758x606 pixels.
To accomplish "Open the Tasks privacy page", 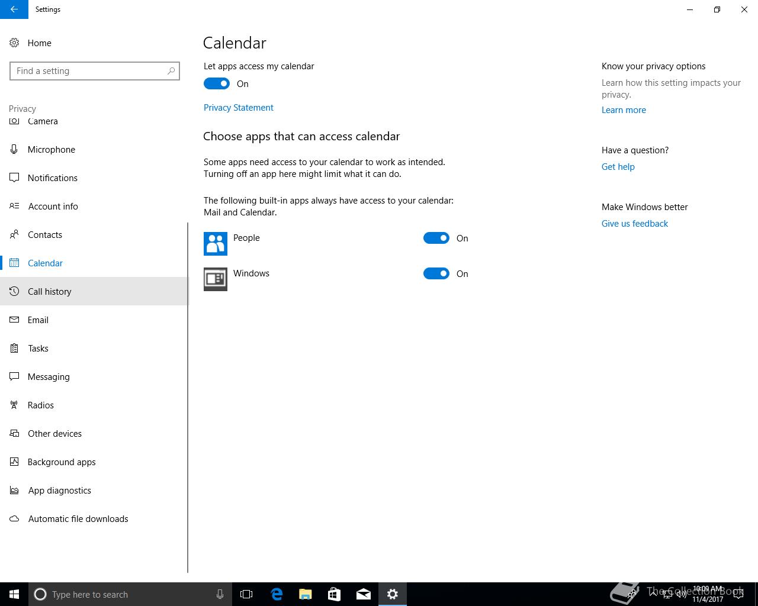I will pyautogui.click(x=94, y=348).
